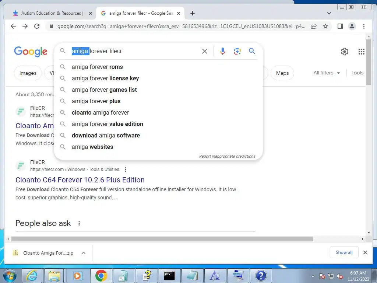377x283 pixels.
Task: Go forward one page
Action: (x=25, y=26)
